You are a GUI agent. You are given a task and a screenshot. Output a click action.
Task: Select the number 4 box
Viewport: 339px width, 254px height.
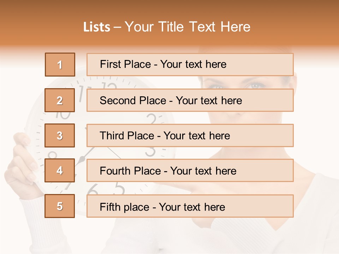(60, 171)
